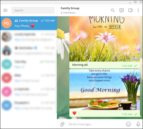The image size is (143, 129).
Task: Open the Morning with a smile photo
Action: 105,39
